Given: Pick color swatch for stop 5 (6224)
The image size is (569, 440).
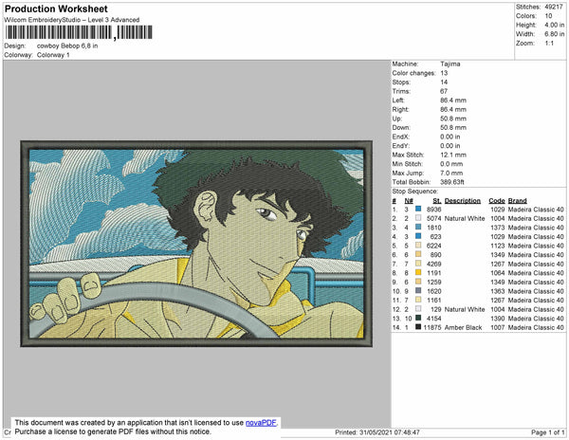Looking at the screenshot, I should tap(418, 246).
